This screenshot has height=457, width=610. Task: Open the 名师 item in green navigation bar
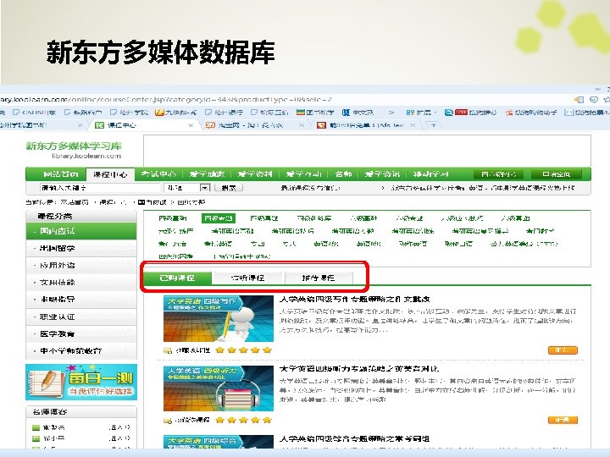point(343,174)
